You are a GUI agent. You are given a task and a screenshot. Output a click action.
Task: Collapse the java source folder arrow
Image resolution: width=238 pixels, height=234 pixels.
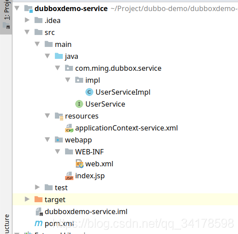(x=47, y=56)
